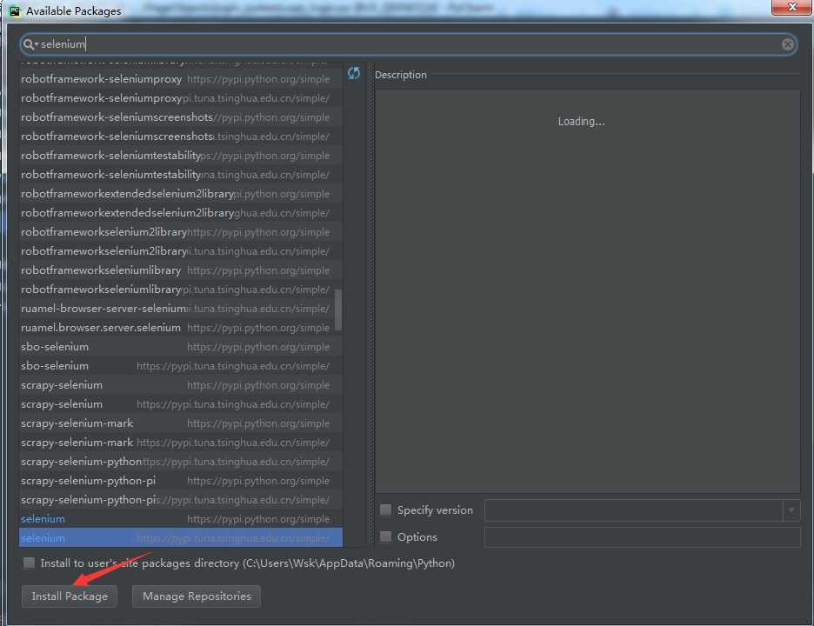Open the Specify version dropdown arrow
The image size is (814, 626).
pos(791,510)
